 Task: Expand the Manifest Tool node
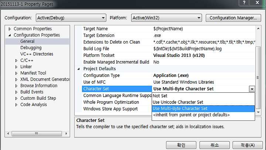point(16,73)
